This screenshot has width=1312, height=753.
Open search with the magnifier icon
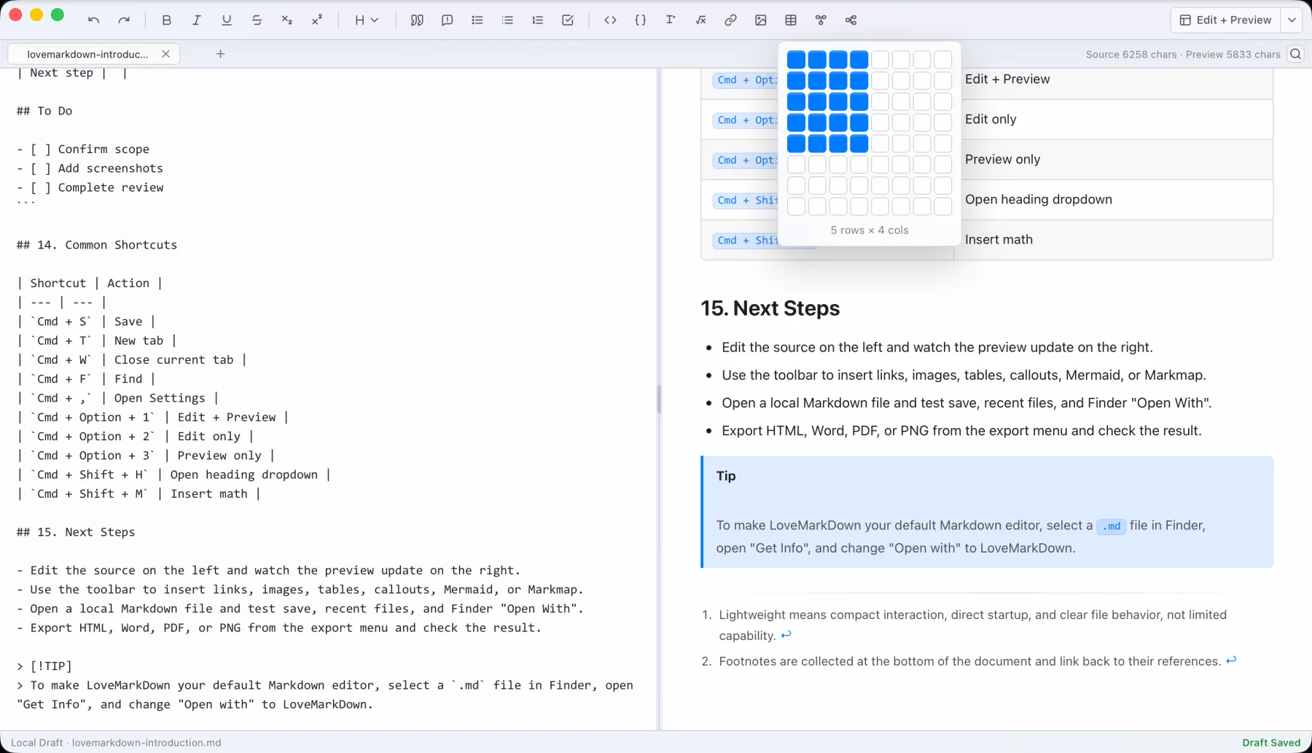click(1295, 54)
